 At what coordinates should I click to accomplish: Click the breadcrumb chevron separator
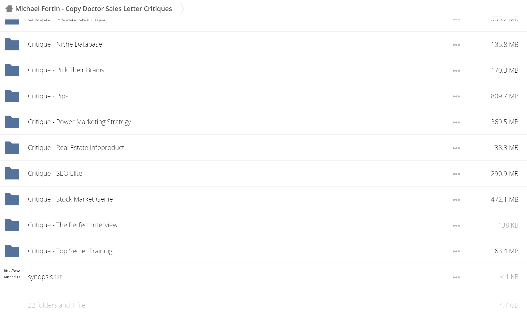pyautogui.click(x=182, y=8)
